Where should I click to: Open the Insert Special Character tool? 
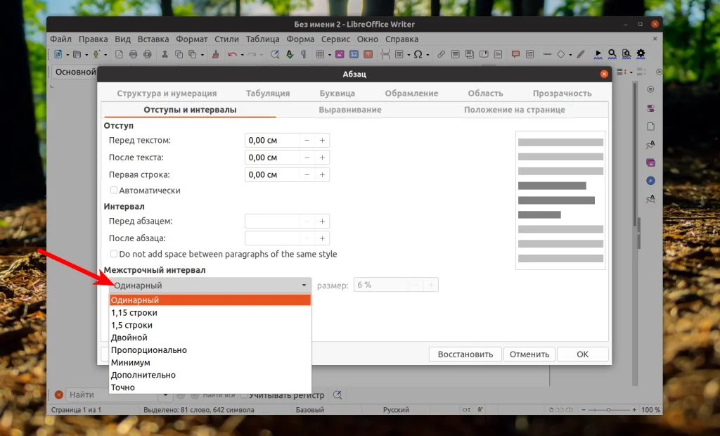(x=419, y=53)
